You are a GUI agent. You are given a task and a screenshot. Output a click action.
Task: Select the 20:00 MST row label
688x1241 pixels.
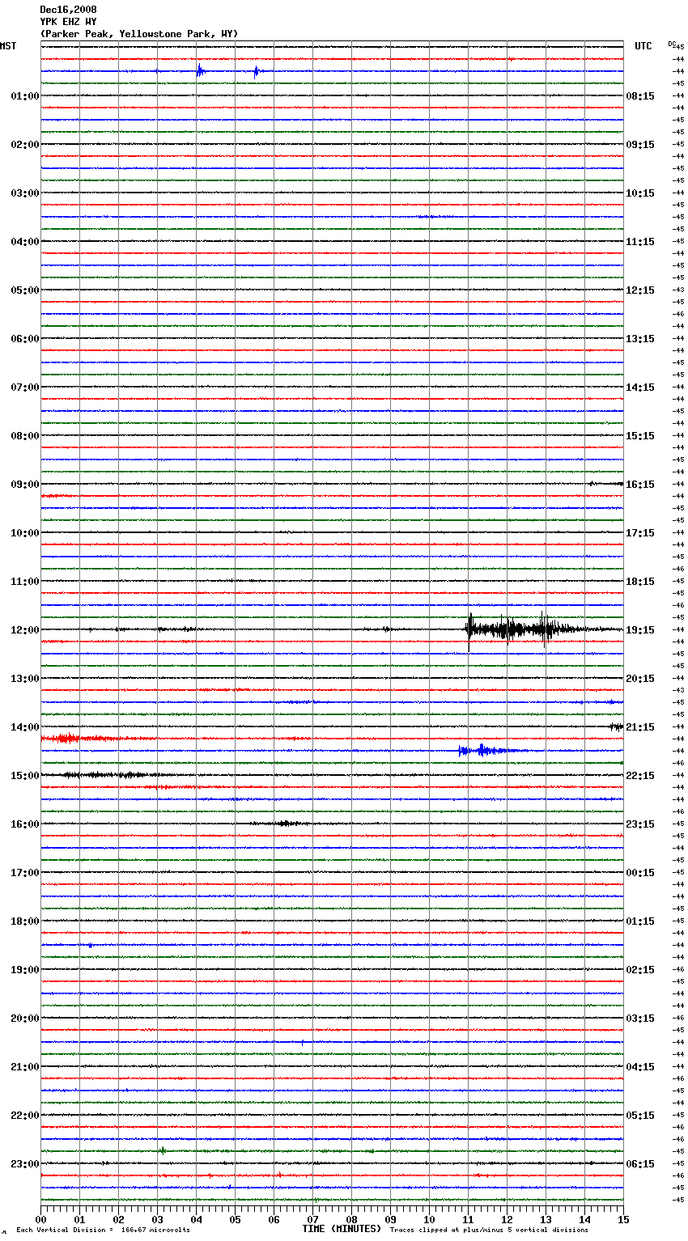point(25,1019)
